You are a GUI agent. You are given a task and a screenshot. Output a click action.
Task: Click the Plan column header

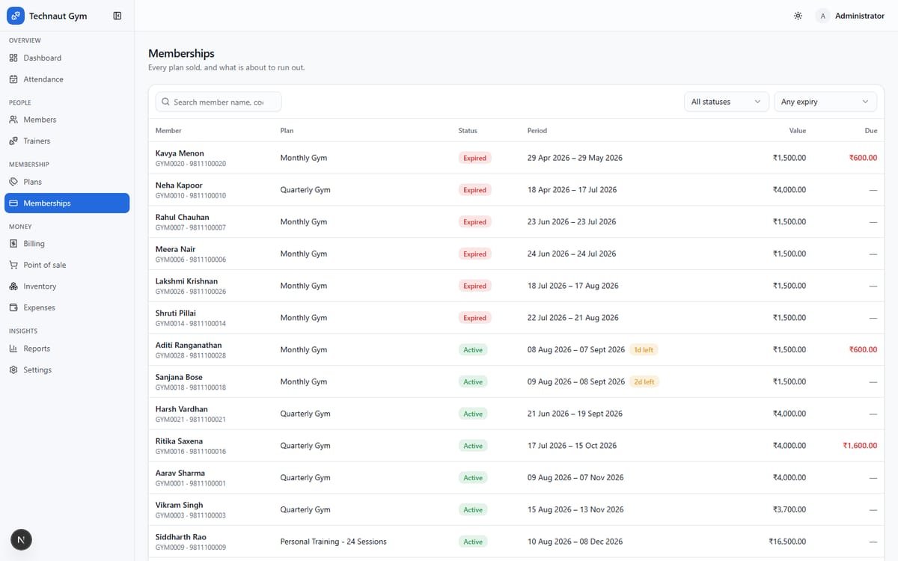287,130
